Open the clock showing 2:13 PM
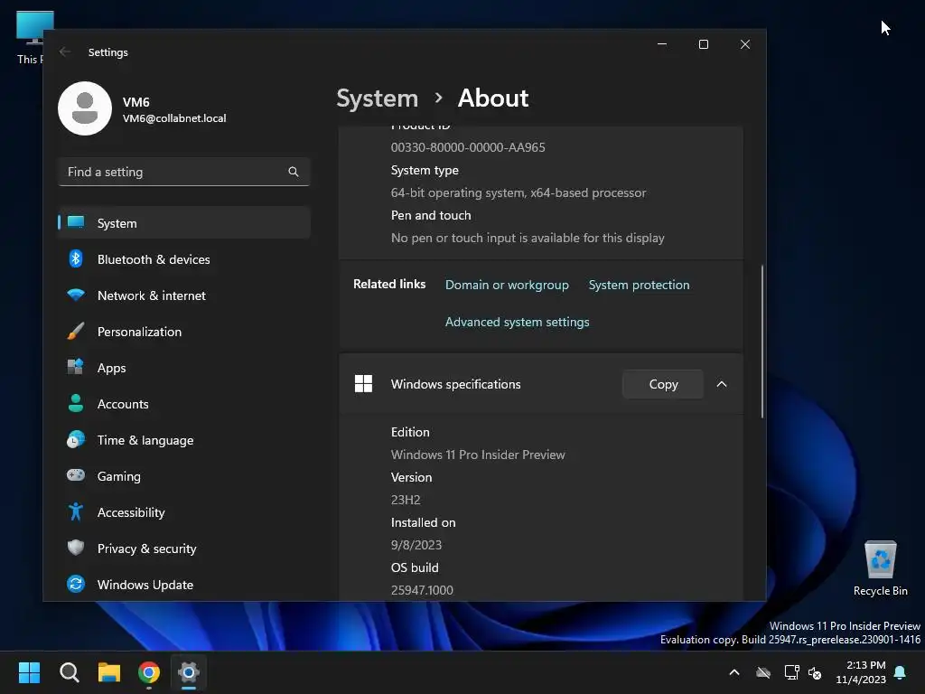 pyautogui.click(x=861, y=672)
